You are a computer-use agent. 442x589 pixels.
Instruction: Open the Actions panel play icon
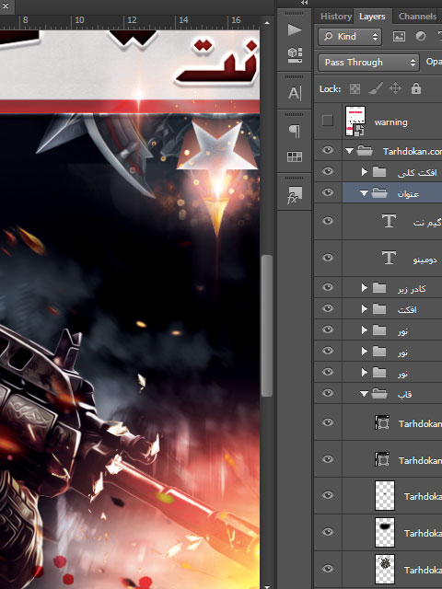295,29
